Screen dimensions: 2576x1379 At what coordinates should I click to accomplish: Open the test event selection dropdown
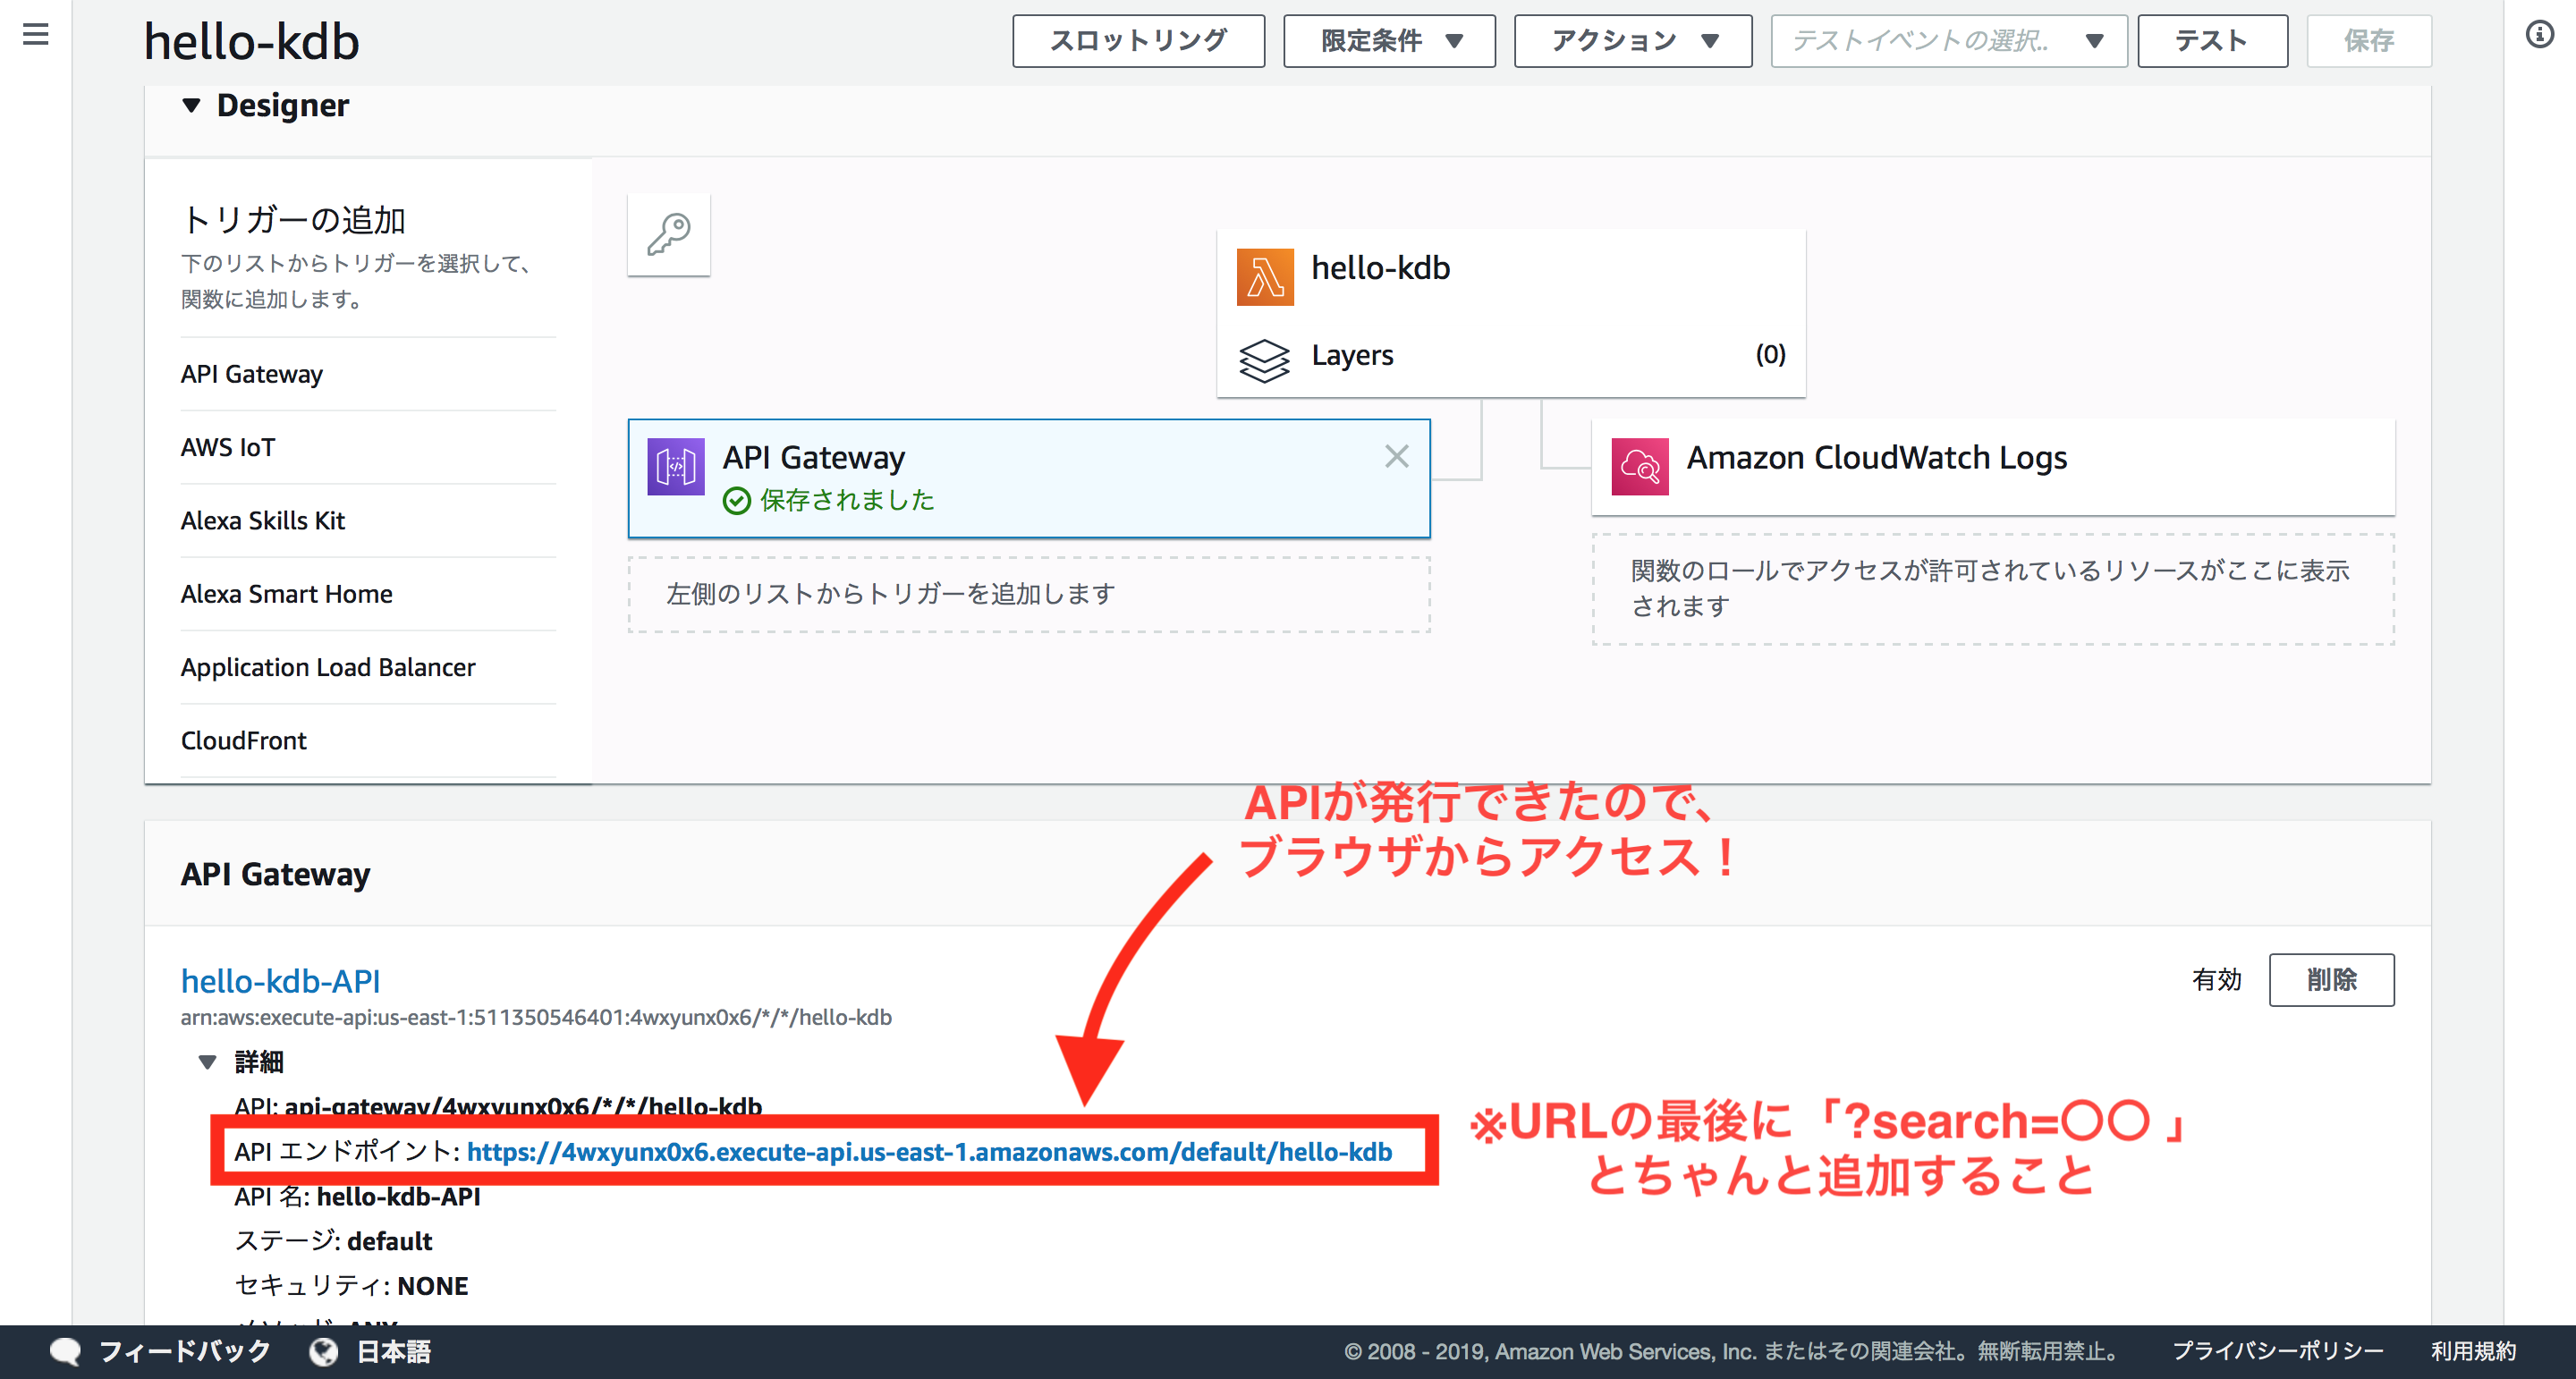1948,41
